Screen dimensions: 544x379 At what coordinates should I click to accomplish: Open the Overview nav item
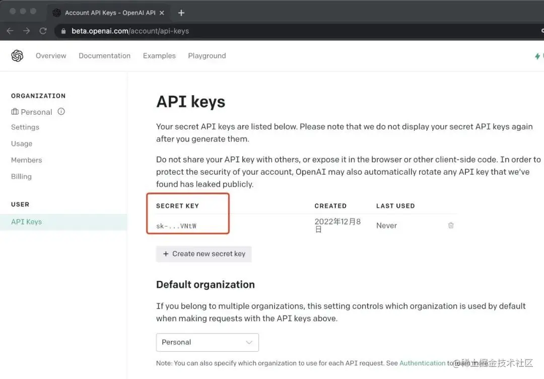(51, 56)
